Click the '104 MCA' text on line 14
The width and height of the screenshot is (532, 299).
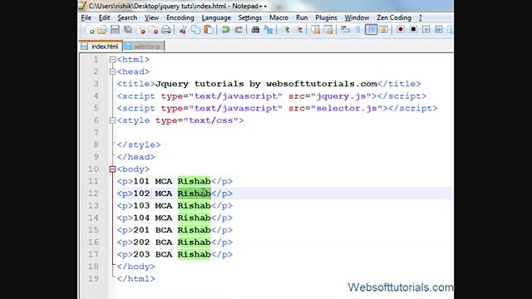153,218
